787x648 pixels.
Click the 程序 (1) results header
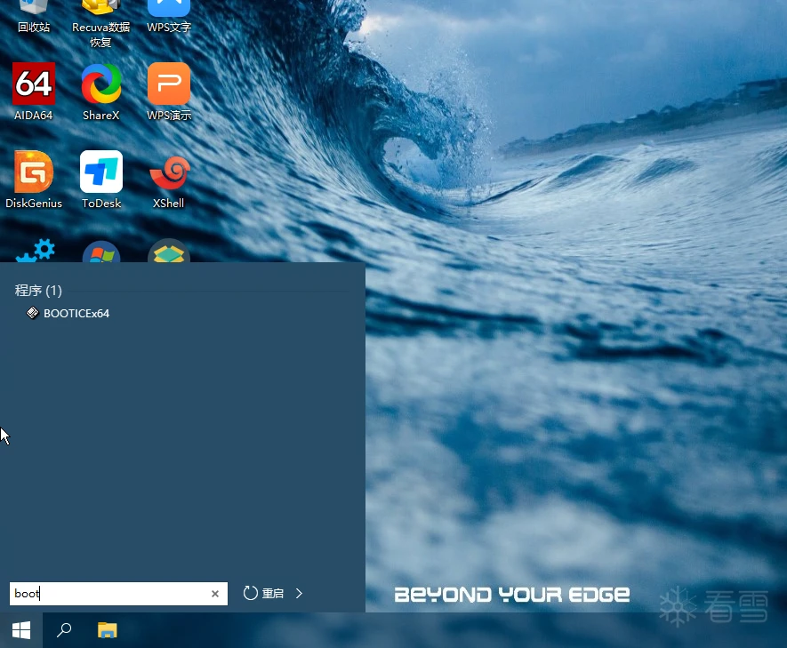tap(38, 291)
